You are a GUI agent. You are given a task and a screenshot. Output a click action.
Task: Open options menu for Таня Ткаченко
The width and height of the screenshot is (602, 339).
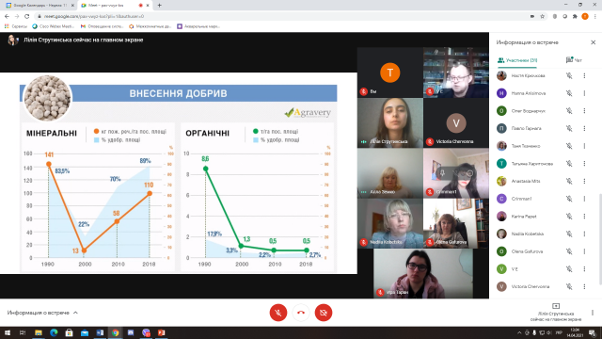584,146
